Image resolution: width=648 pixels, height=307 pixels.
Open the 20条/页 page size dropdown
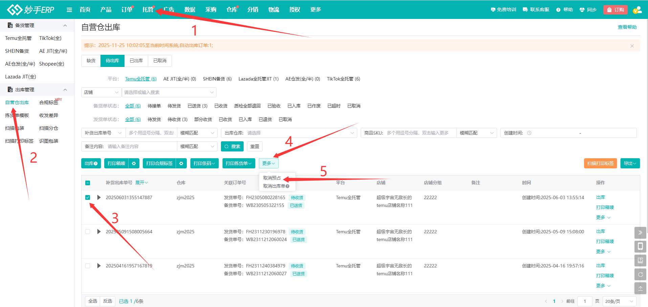619,301
